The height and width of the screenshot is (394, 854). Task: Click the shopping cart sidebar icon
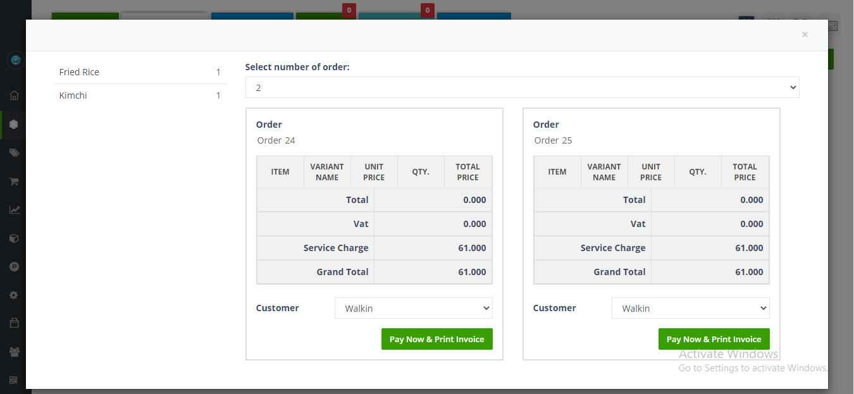14,182
